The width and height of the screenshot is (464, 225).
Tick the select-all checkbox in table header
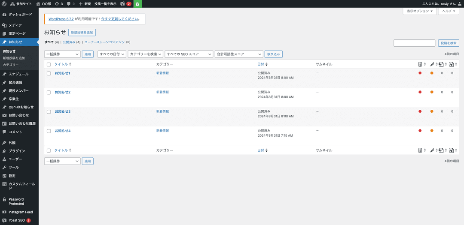(49, 64)
